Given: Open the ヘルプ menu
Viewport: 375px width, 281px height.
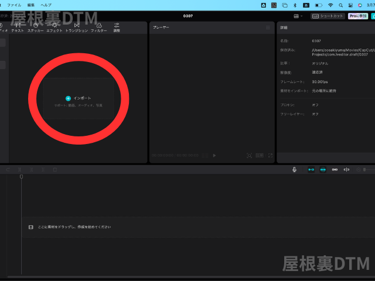Looking at the screenshot, I should point(46,5).
